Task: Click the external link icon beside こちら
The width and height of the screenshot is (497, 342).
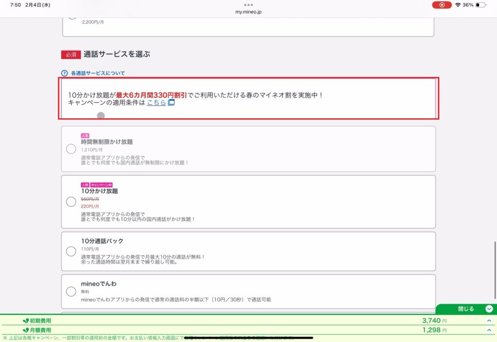Action: pos(171,103)
